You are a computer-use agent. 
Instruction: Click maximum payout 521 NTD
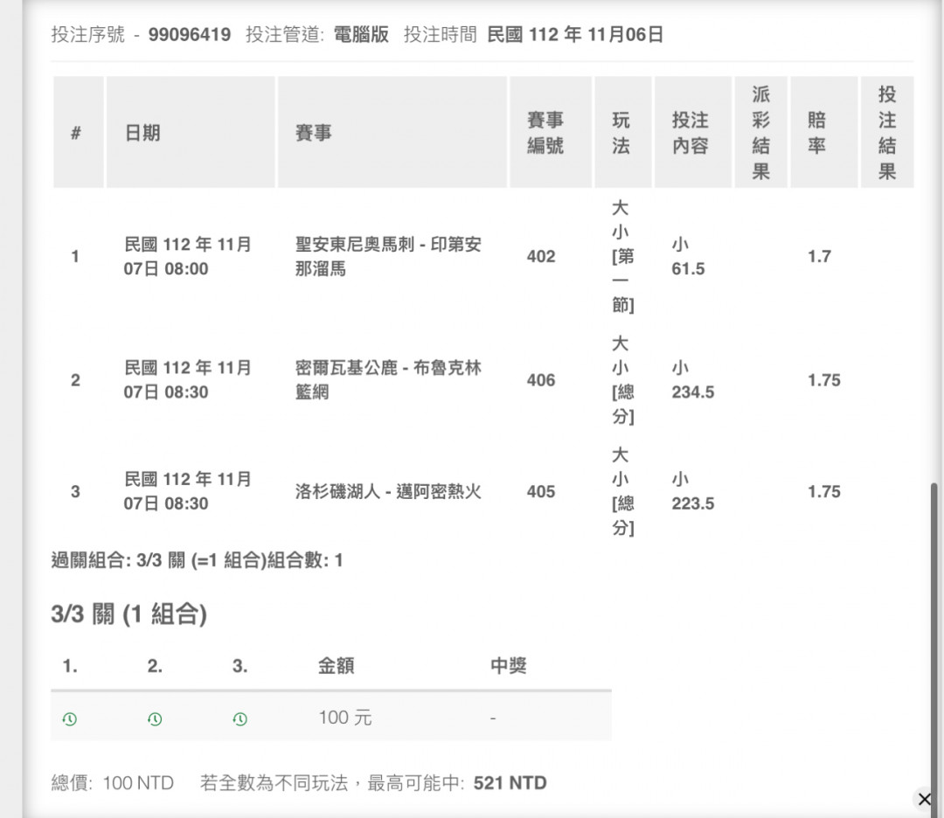[x=510, y=782]
